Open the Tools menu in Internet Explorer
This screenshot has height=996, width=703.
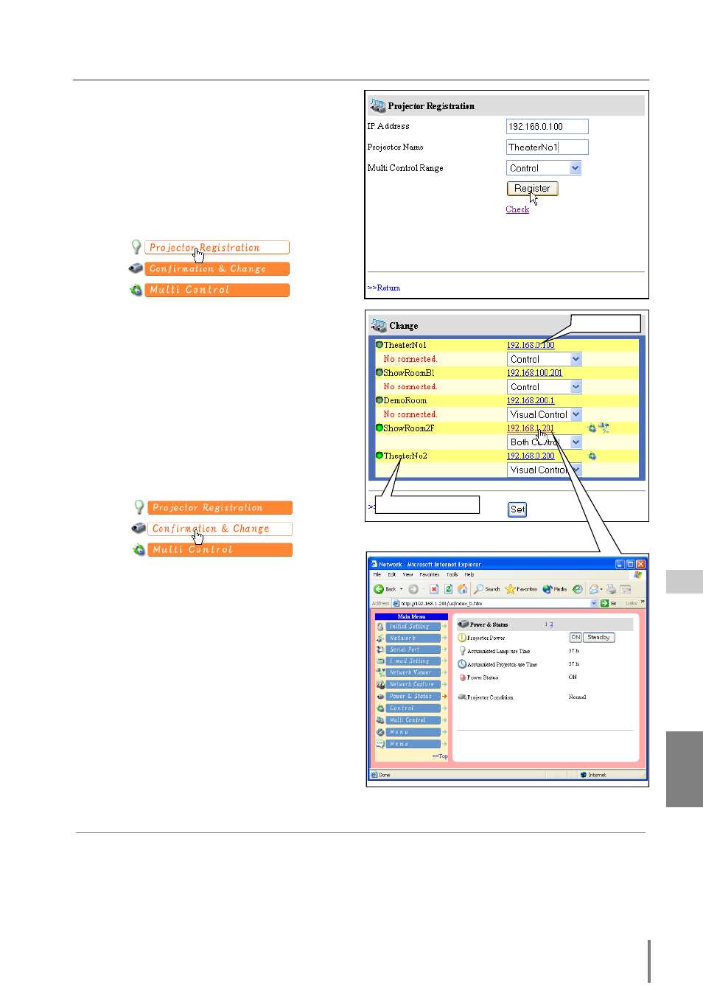[x=452, y=574]
